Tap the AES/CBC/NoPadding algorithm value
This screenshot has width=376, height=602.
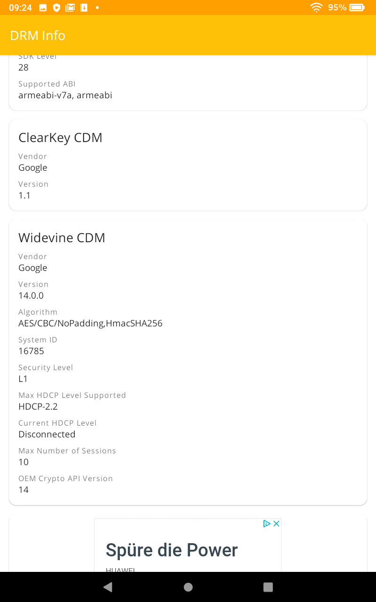tap(90, 323)
